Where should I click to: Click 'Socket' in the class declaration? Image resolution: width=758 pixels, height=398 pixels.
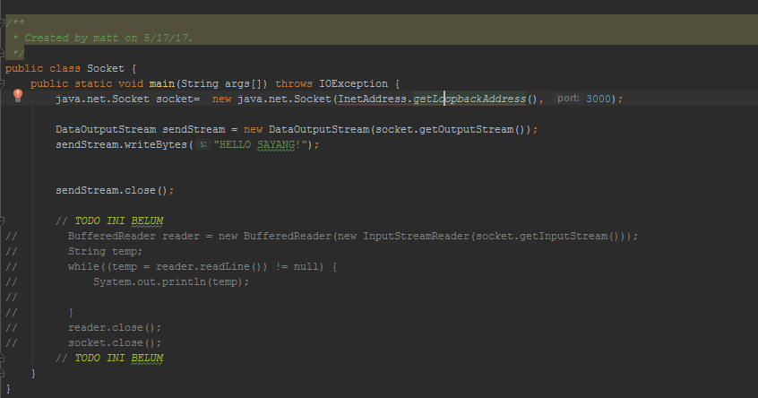point(106,68)
